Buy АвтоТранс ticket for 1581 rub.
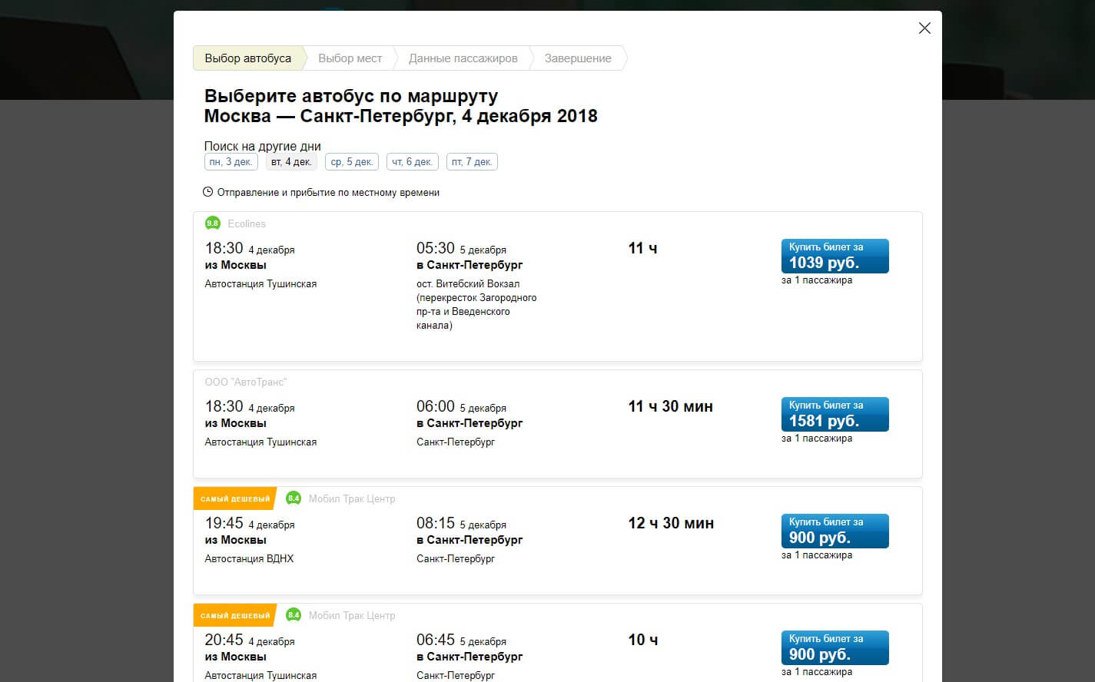 coord(835,414)
